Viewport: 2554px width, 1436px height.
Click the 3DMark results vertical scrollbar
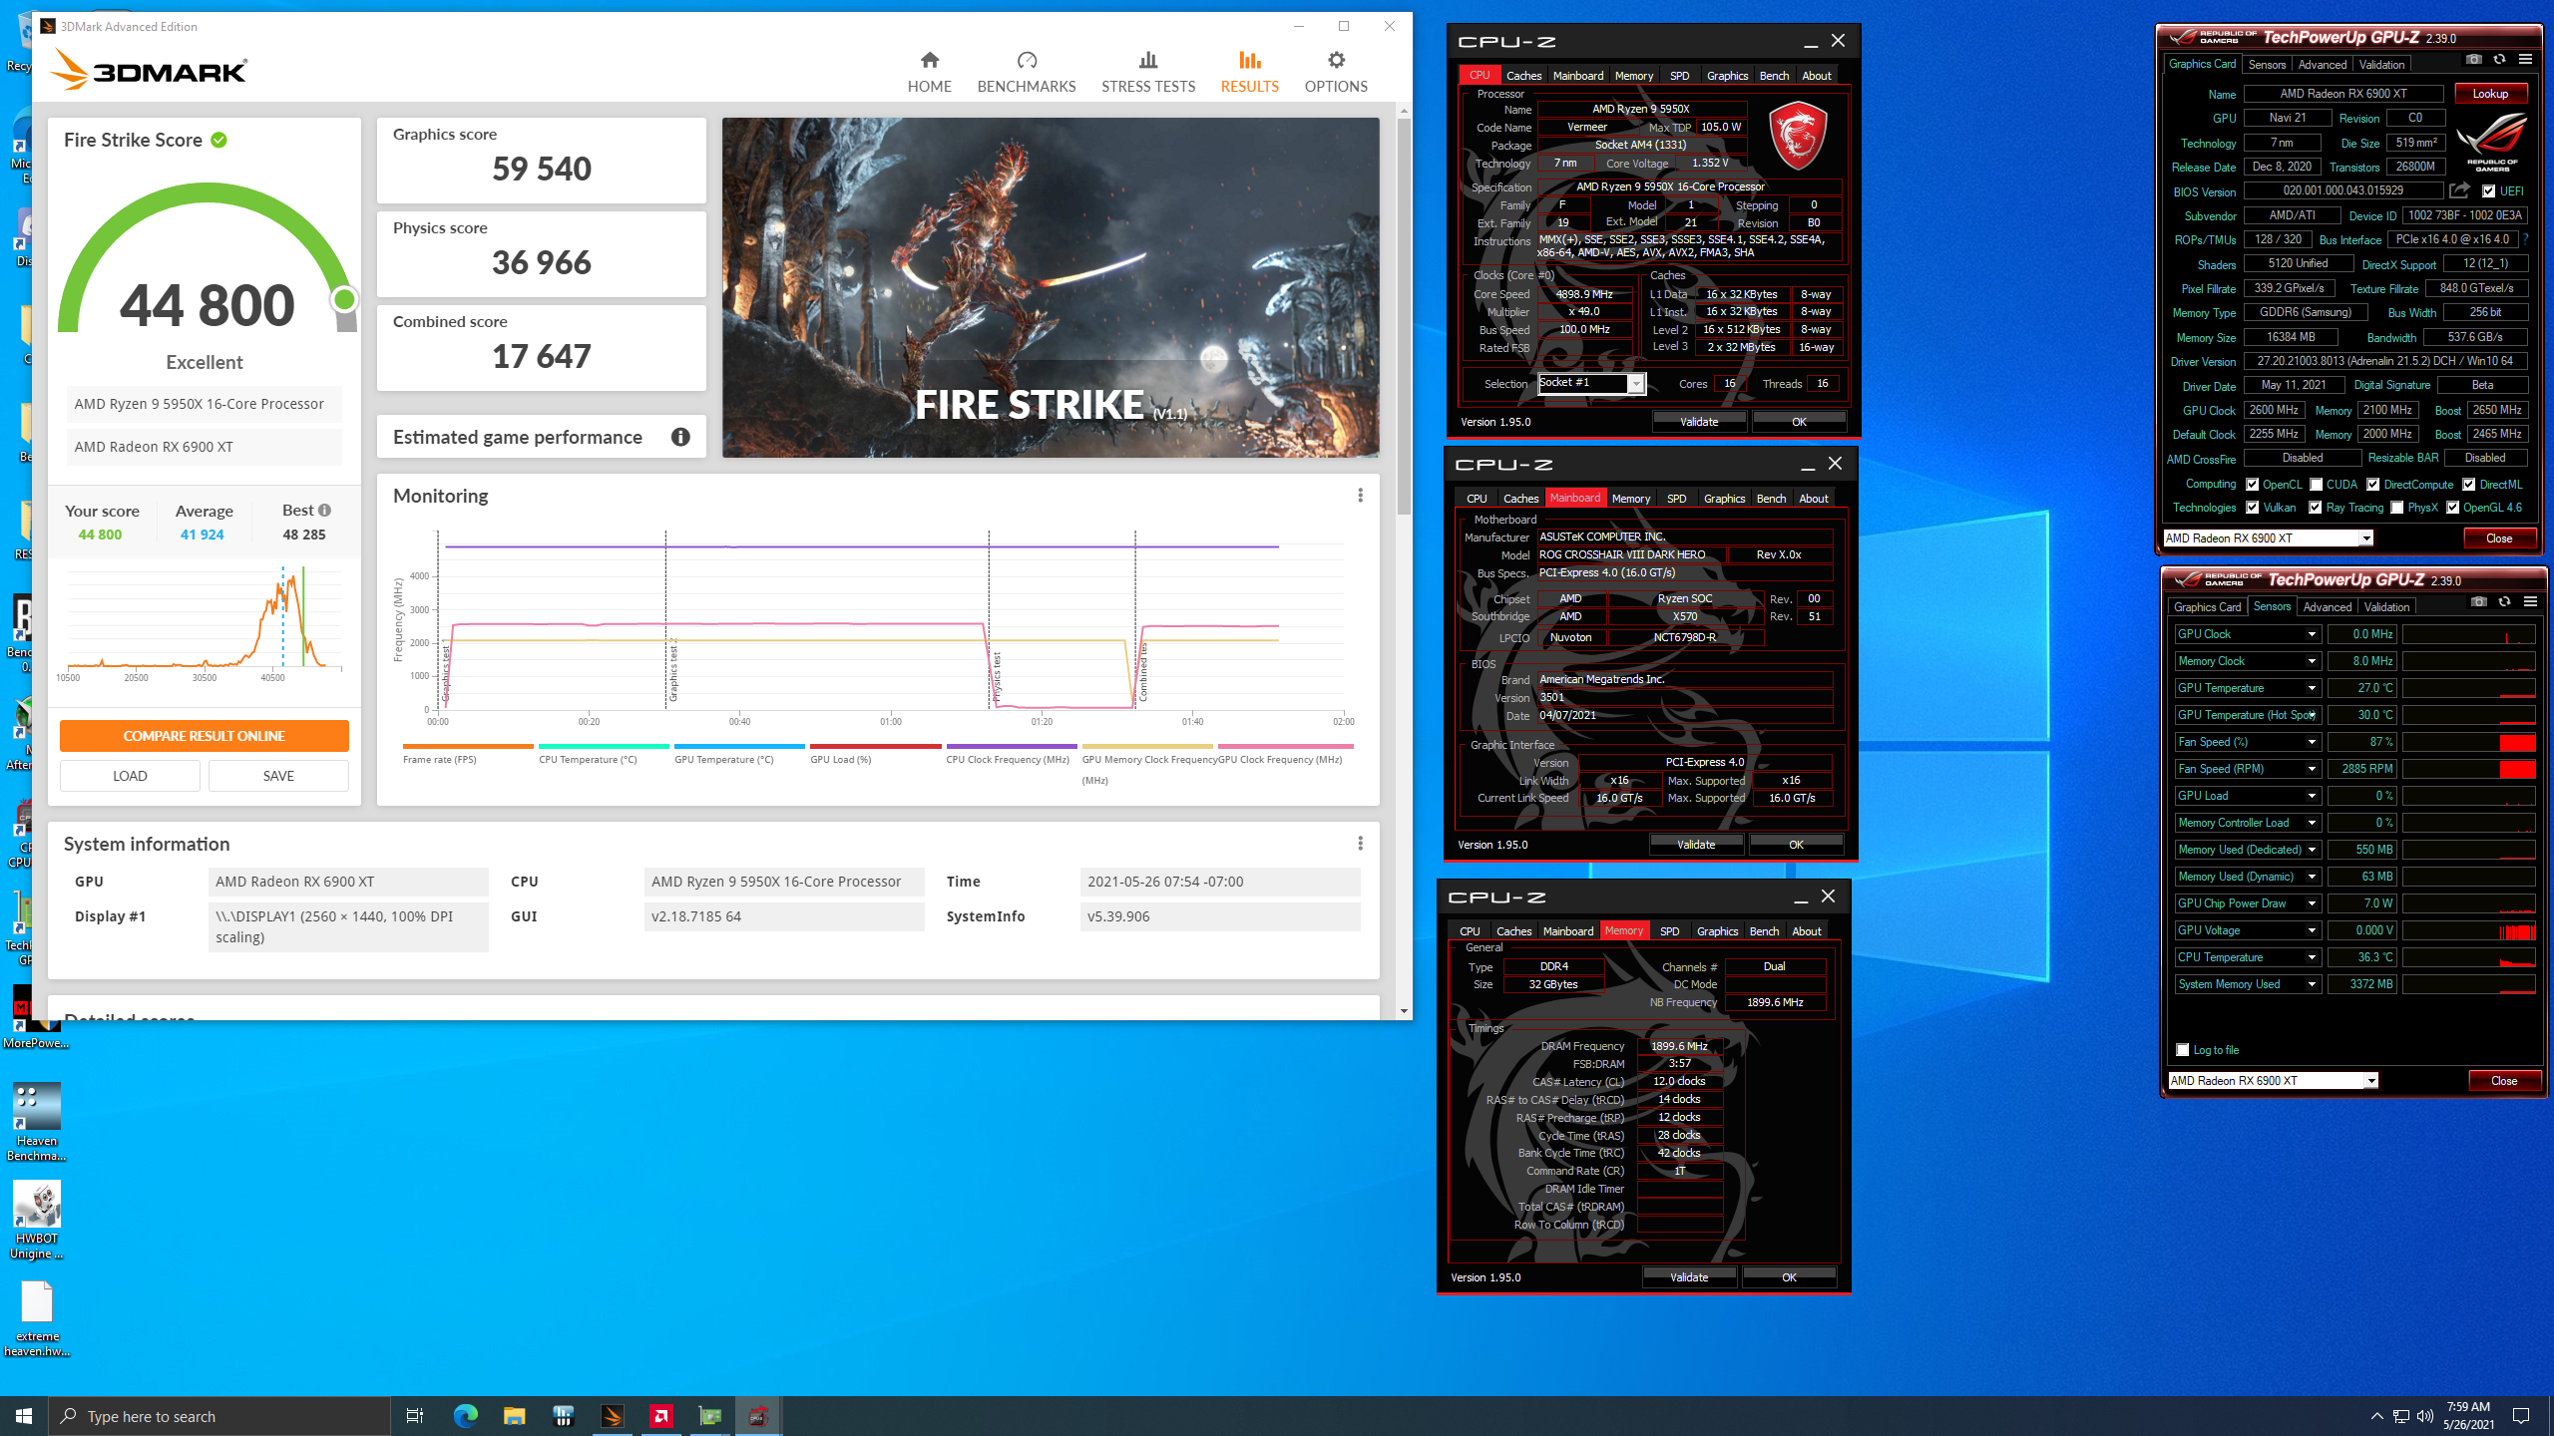(1404, 317)
